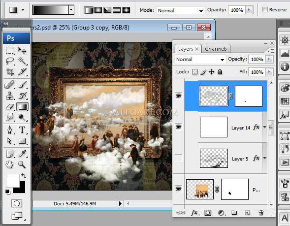Hide the painting layer at bottom
Screen dimensions: 290x226
pyautogui.click(x=178, y=189)
